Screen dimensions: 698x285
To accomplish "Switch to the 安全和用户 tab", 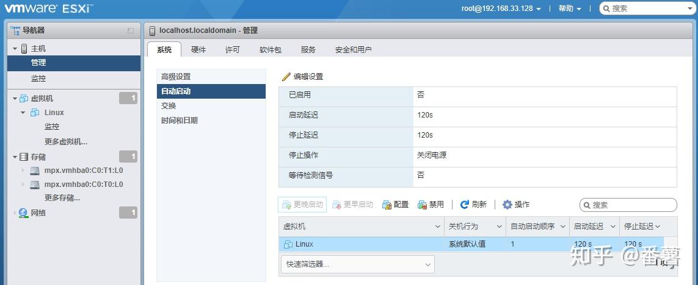I will [x=354, y=50].
